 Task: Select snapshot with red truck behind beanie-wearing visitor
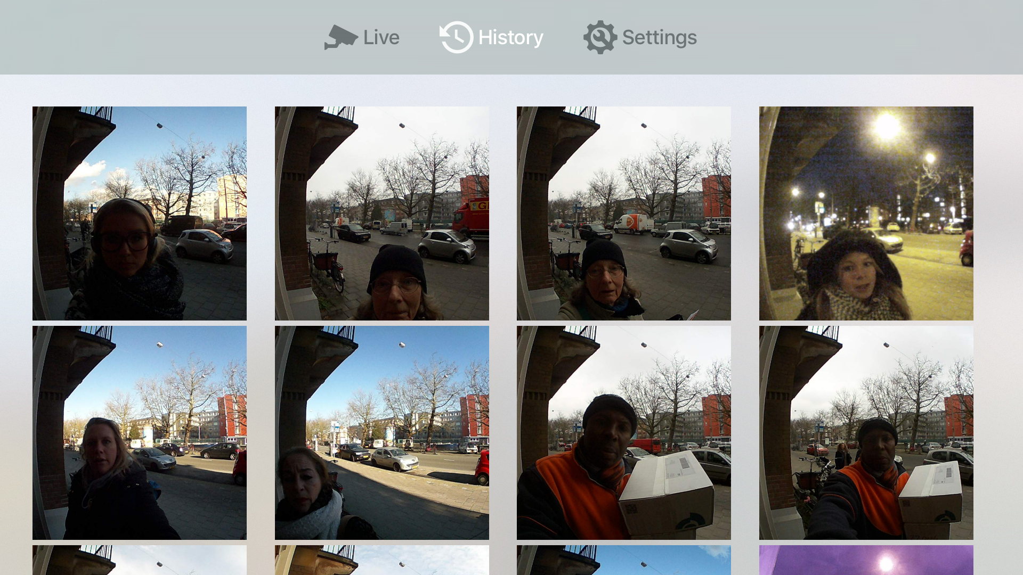point(382,213)
